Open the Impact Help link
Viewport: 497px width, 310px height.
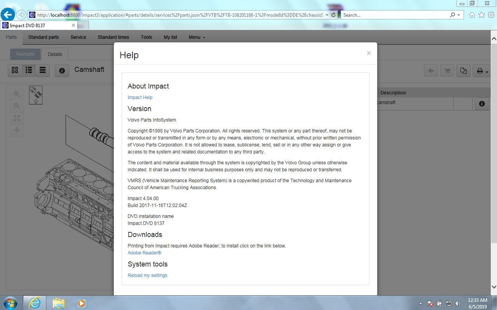point(140,98)
